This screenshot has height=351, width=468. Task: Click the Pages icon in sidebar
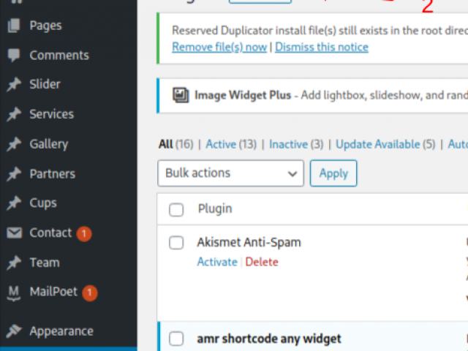point(14,26)
